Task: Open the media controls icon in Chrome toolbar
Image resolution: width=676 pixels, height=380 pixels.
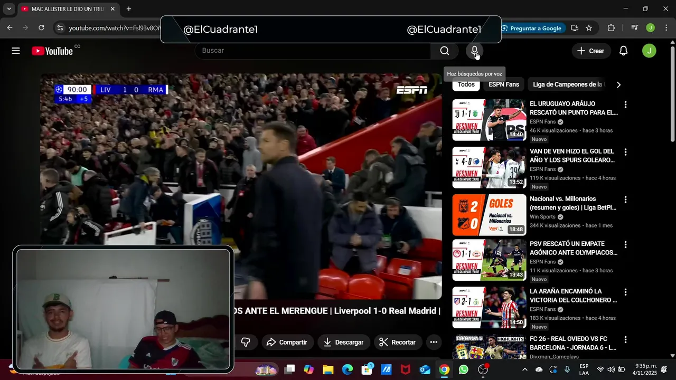Action: pos(635,28)
